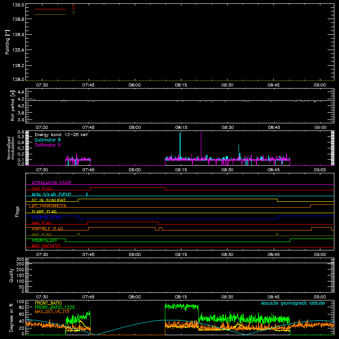Click the FLARE_FLAG label
The width and height of the screenshot is (339, 339).
point(44,211)
